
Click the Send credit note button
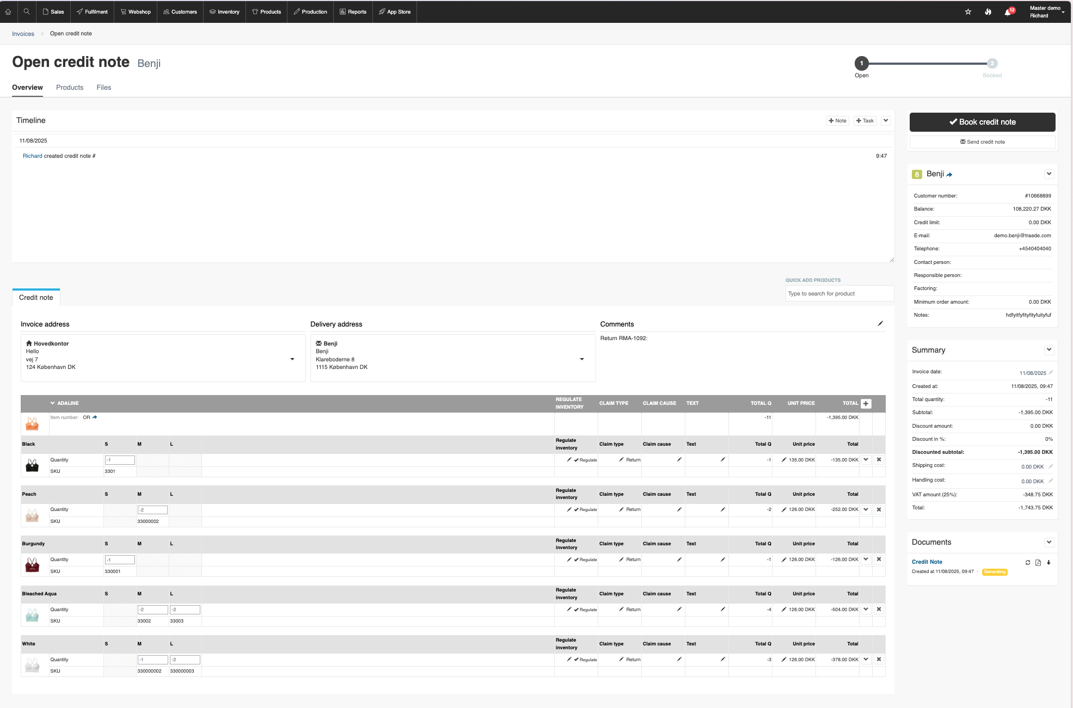click(982, 142)
